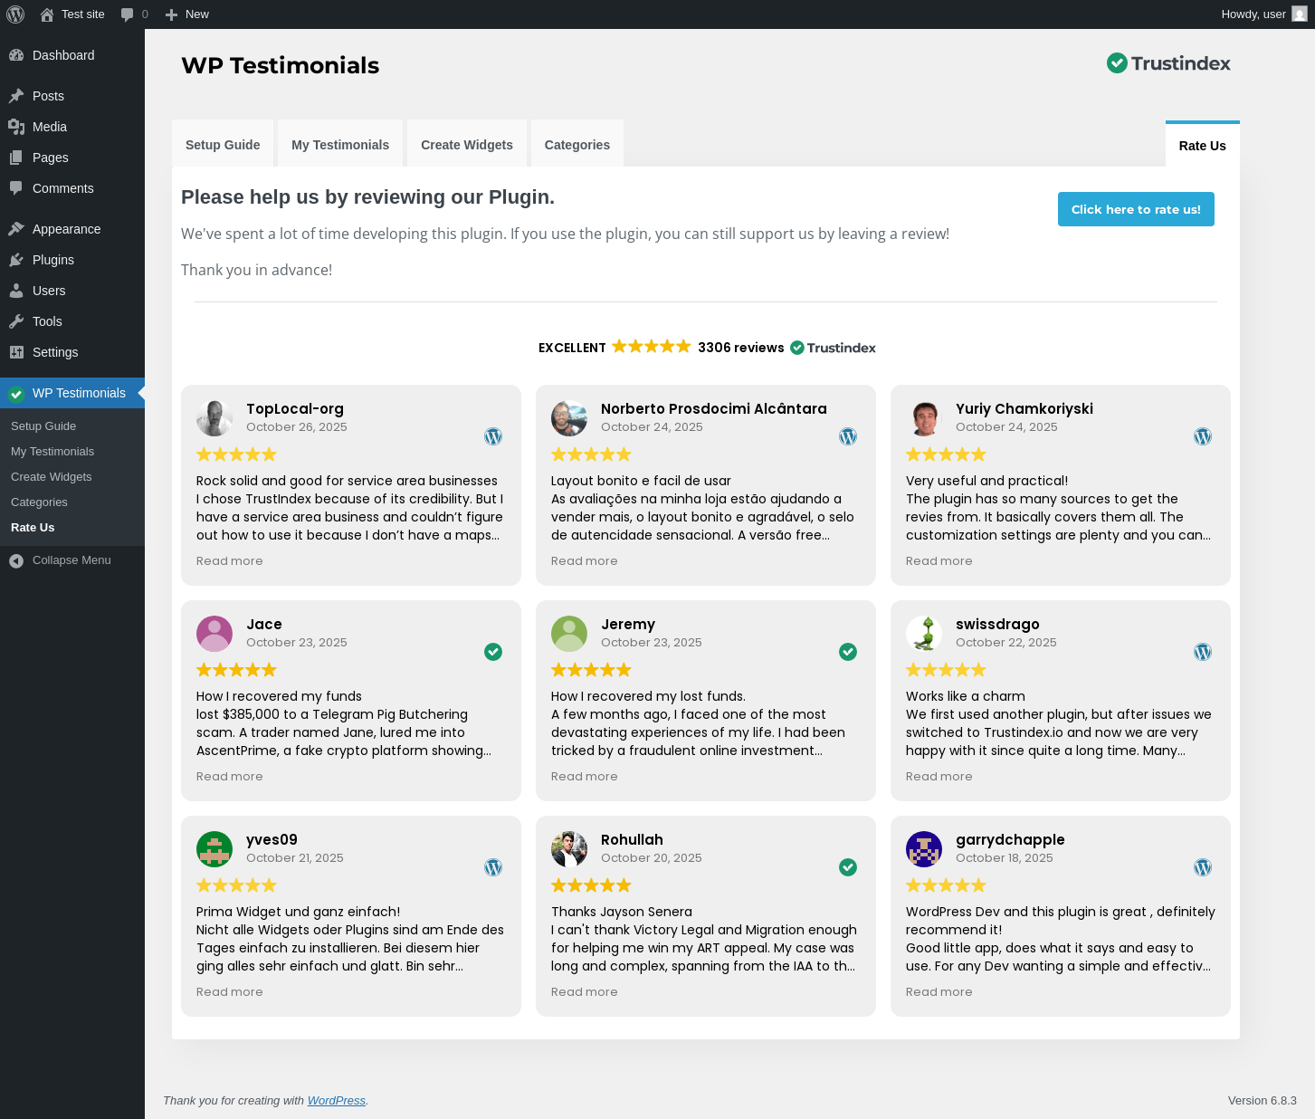Image resolution: width=1315 pixels, height=1119 pixels.
Task: Click the Plugins plug icon
Action: coord(16,260)
